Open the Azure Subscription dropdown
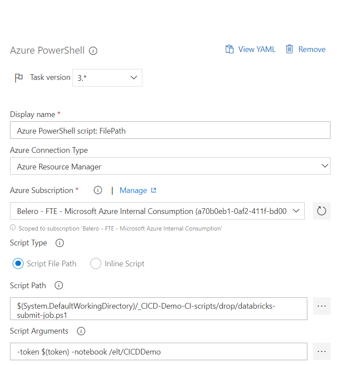The height and width of the screenshot is (365, 337). pos(157,211)
